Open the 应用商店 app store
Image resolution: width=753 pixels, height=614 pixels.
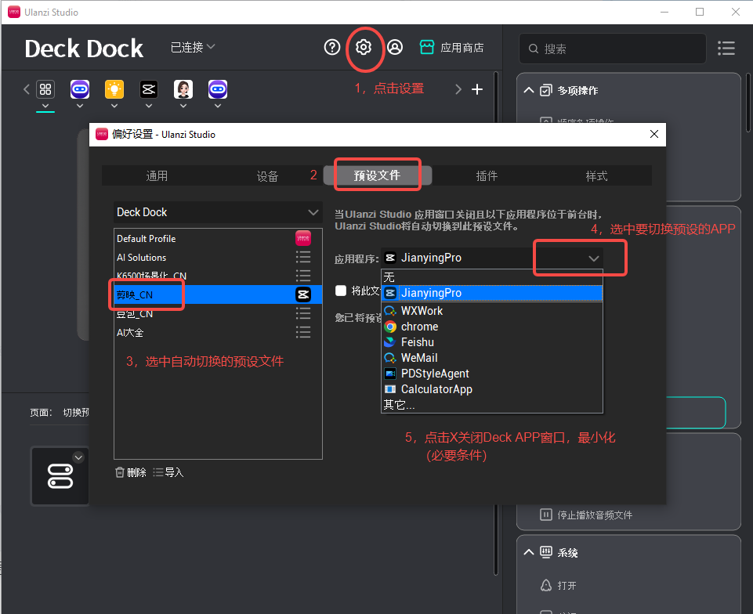452,48
